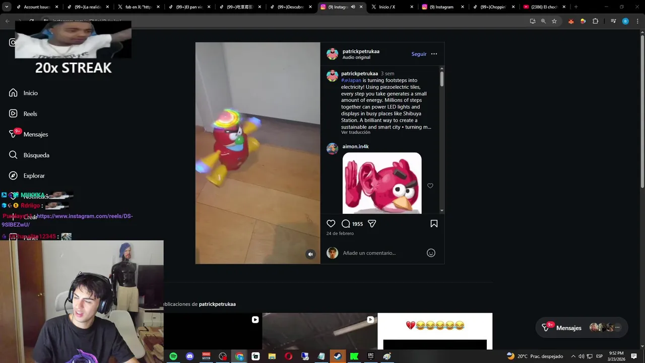Open the volume control in the tray
The width and height of the screenshot is (645, 363).
[581, 356]
